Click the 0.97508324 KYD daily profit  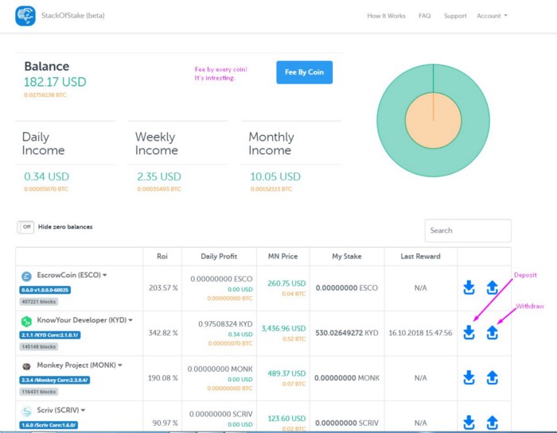[225, 324]
